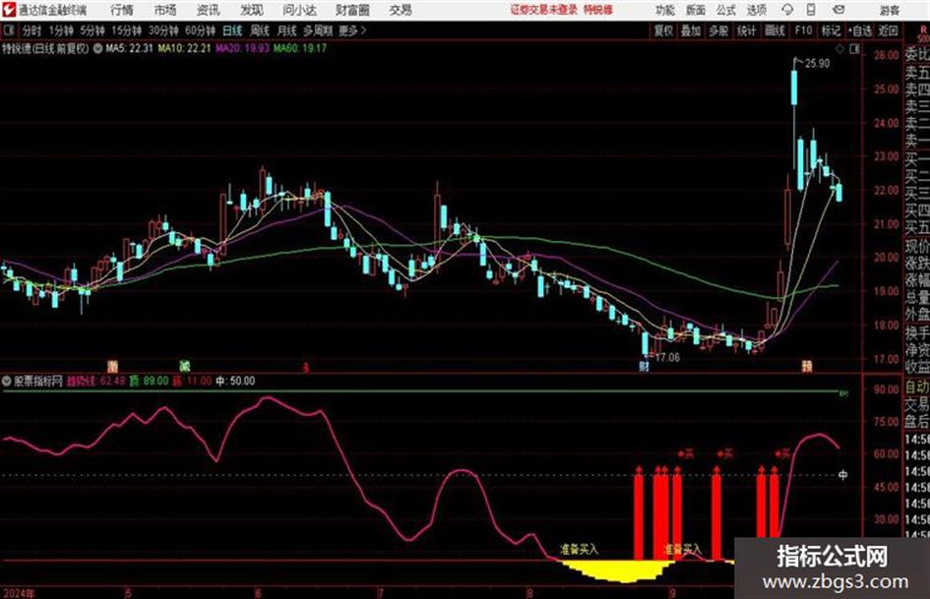Switch to the 60分钟 period
Image resolution: width=930 pixels, height=599 pixels.
point(200,30)
